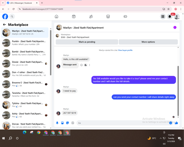Image resolution: width=184 pixels, height=147 pixels.
Task: Click the address bar URL
Action: tap(43, 9)
